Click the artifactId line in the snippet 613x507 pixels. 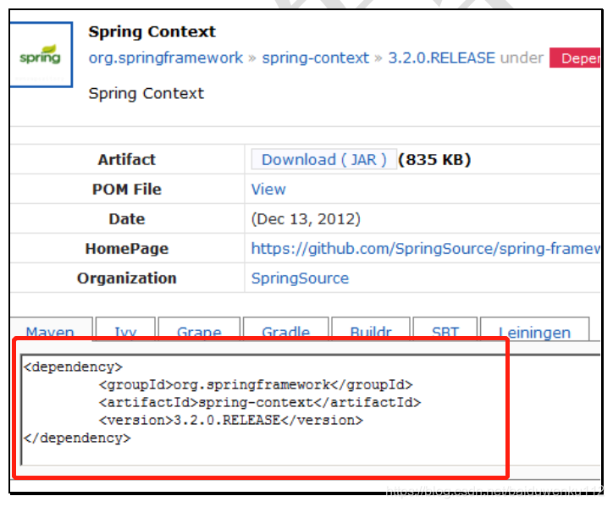pyautogui.click(x=260, y=403)
